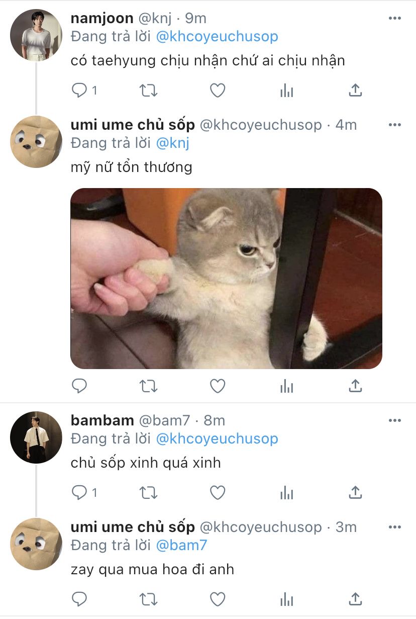This screenshot has height=619, width=416.
Task: Open the grumpy cat photo
Action: [x=226, y=279]
